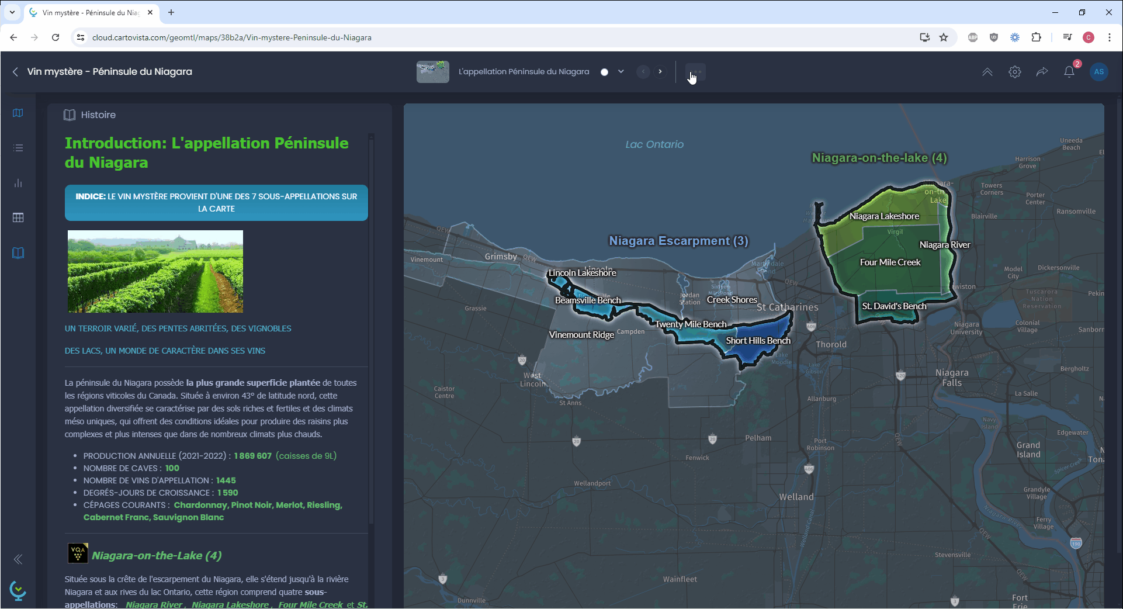Open the blue snowflake extension
This screenshot has width=1123, height=609.
point(1015,37)
